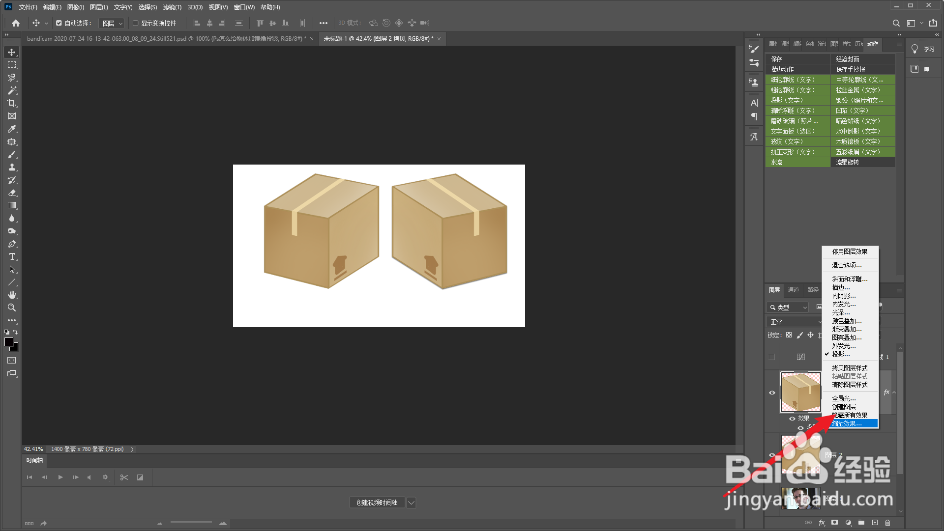
Task: Expand the 创建视频时间轴 dropdown arrow
Action: [412, 503]
